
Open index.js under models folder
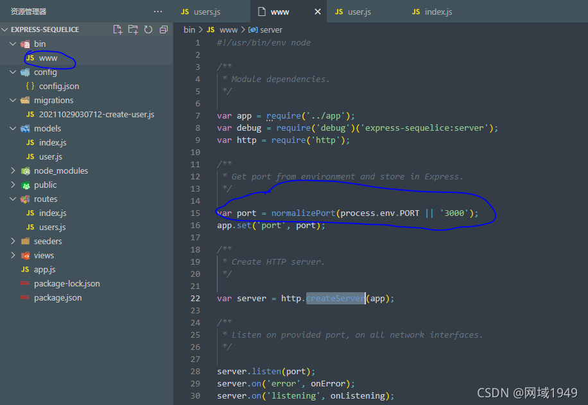[87, 143]
